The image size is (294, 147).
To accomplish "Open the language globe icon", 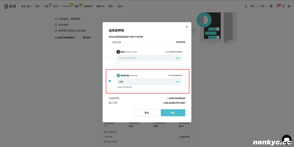I will point(289,6).
